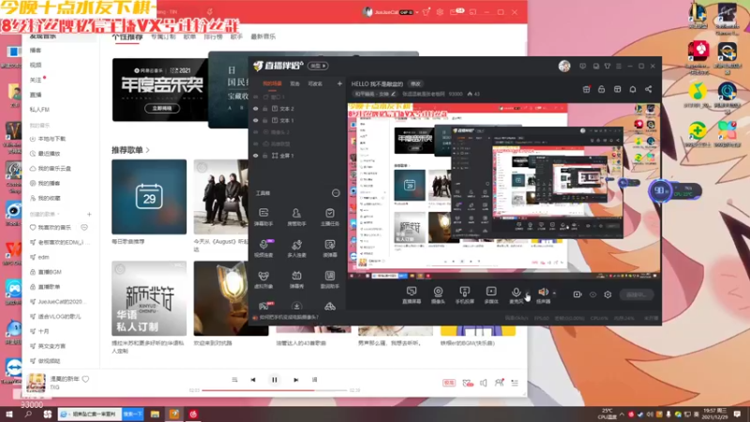750x422 pixels.
Task: Open streaming settings gear icon
Action: click(x=607, y=294)
